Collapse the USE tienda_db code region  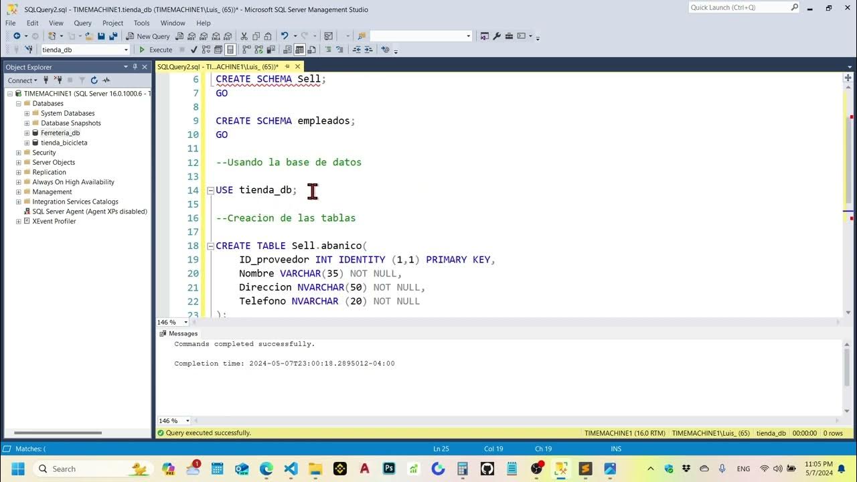click(x=210, y=190)
